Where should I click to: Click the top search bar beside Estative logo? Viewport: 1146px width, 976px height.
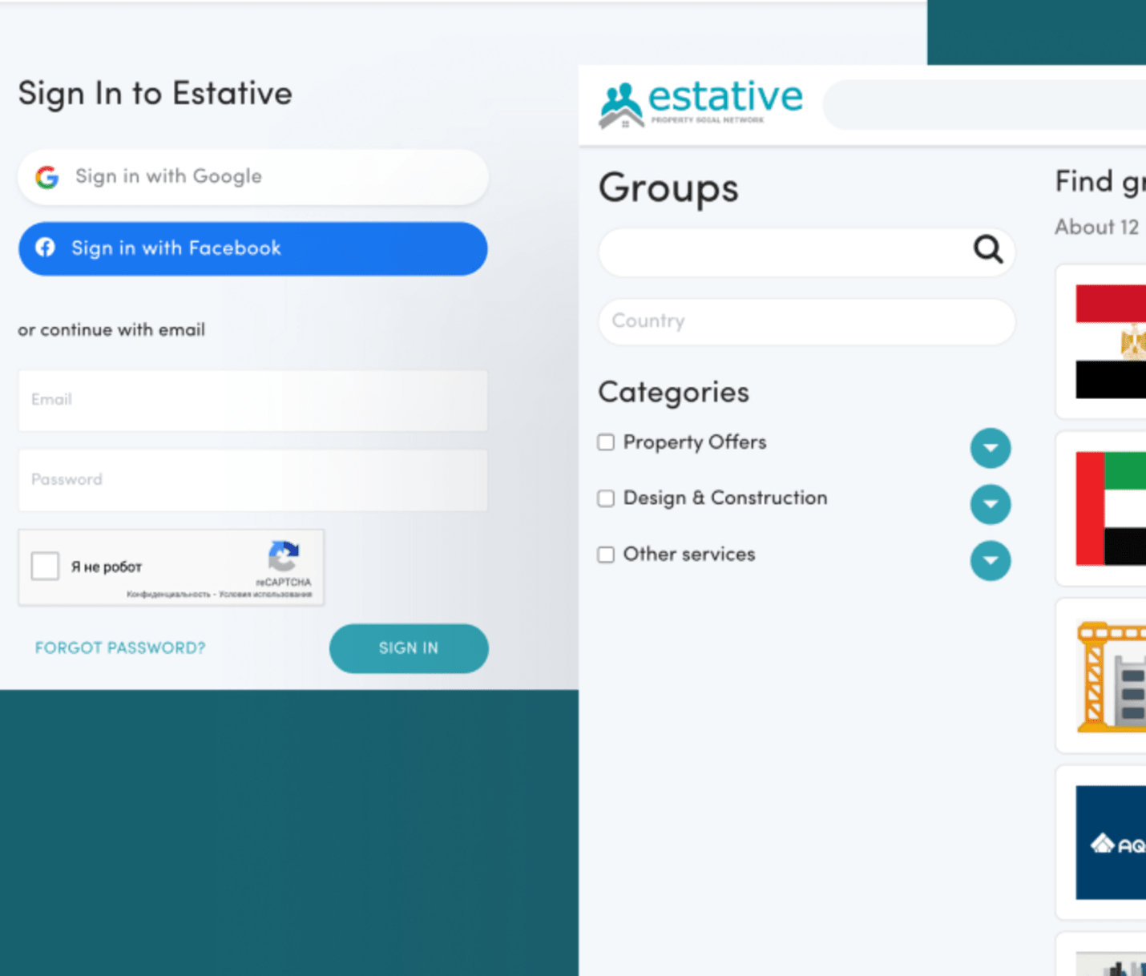(x=984, y=104)
